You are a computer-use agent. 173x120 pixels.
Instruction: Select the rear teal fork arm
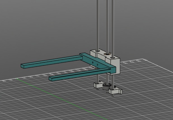click(52, 62)
